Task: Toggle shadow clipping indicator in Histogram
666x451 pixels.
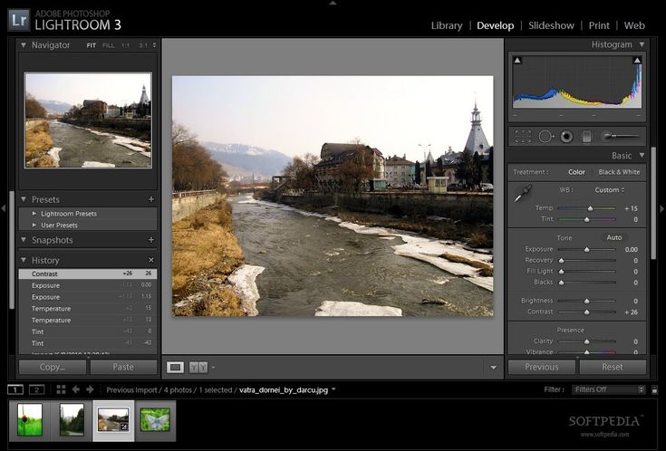Action: (517, 61)
